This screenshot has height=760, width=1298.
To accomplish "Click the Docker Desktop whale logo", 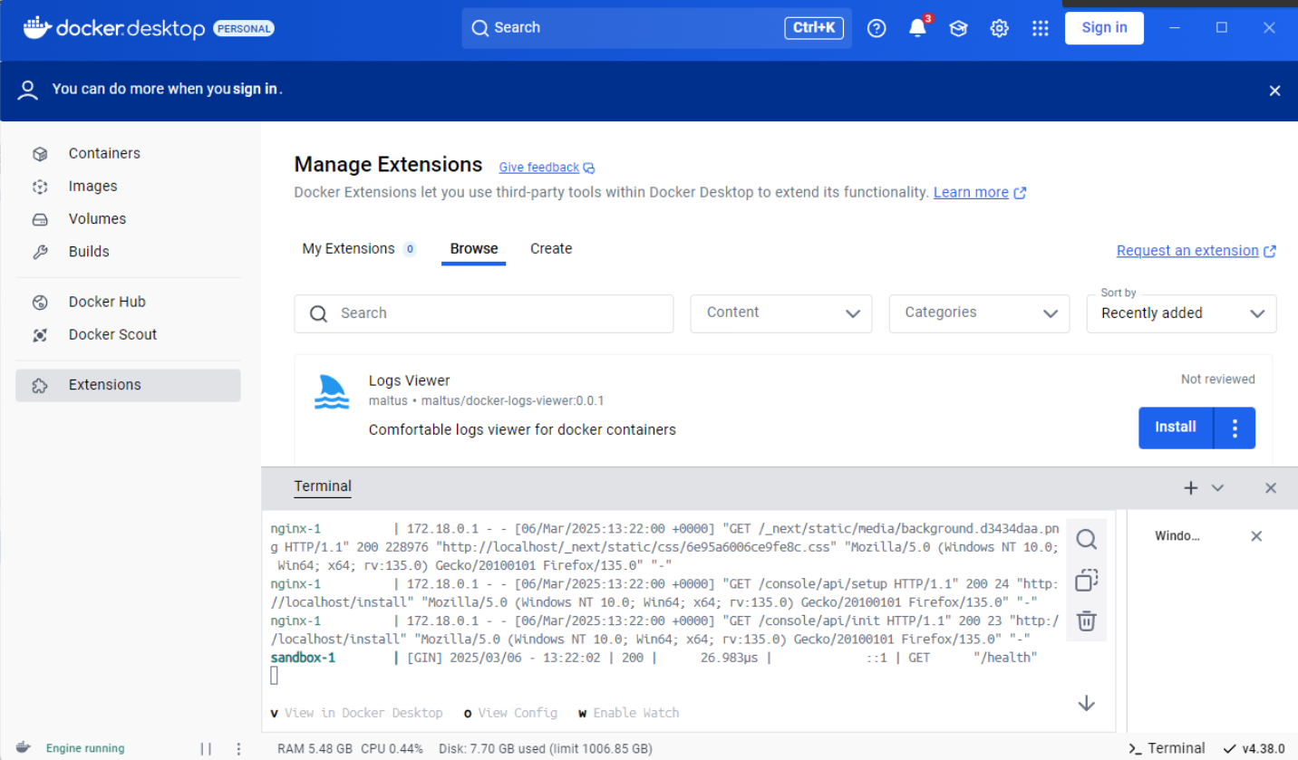I will pos(36,27).
